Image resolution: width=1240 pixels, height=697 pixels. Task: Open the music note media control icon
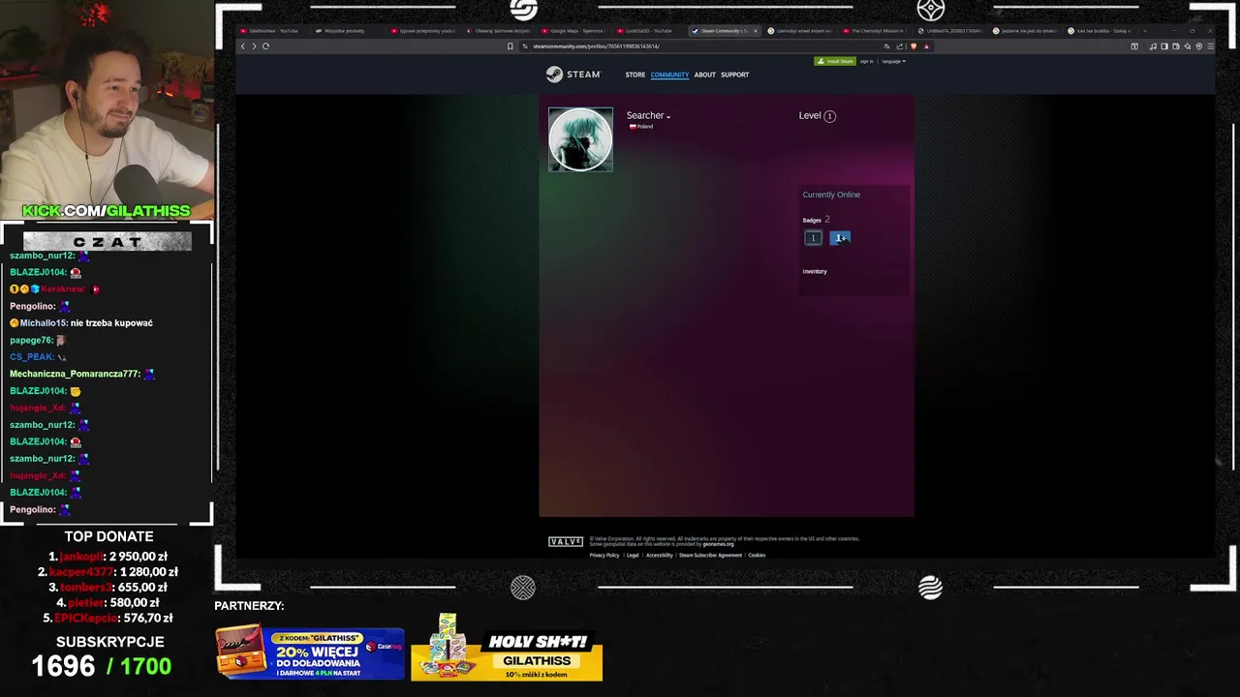pos(1153,46)
